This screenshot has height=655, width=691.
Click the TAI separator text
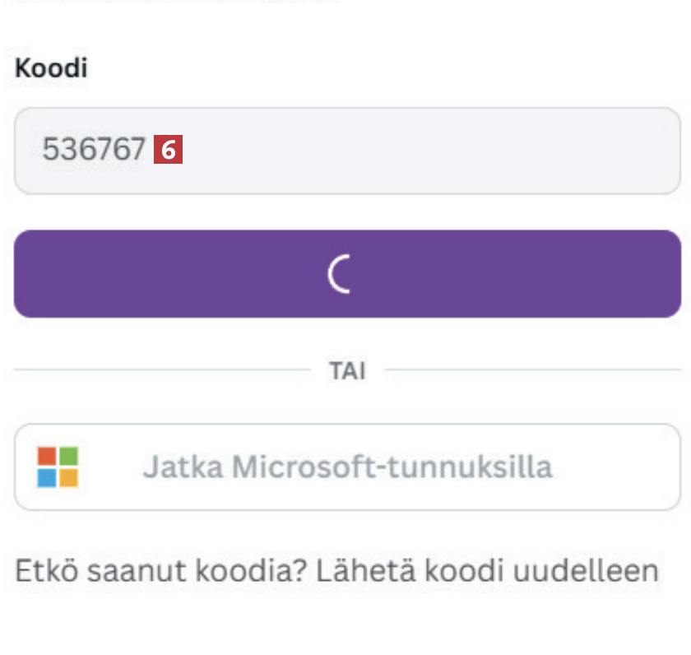[347, 370]
